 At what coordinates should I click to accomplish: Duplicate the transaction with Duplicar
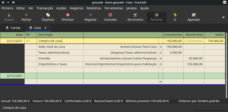(x=48, y=18)
